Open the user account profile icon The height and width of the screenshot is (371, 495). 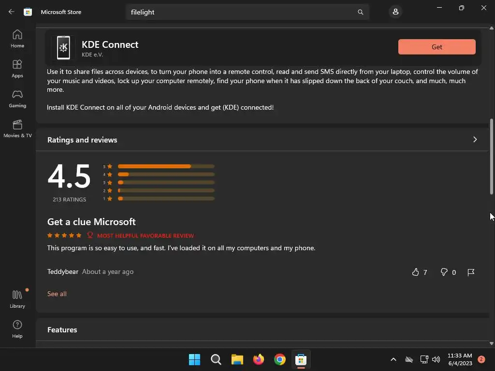click(x=395, y=12)
